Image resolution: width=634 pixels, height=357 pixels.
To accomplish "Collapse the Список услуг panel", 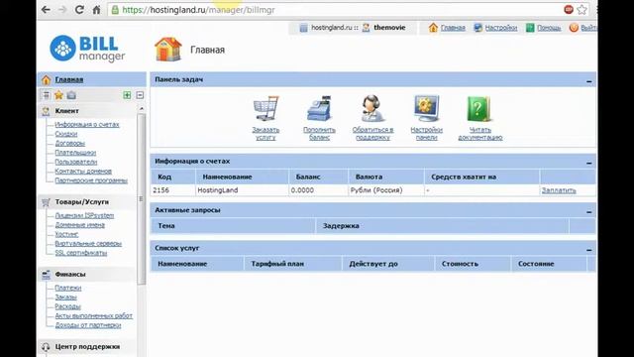I will [x=589, y=249].
